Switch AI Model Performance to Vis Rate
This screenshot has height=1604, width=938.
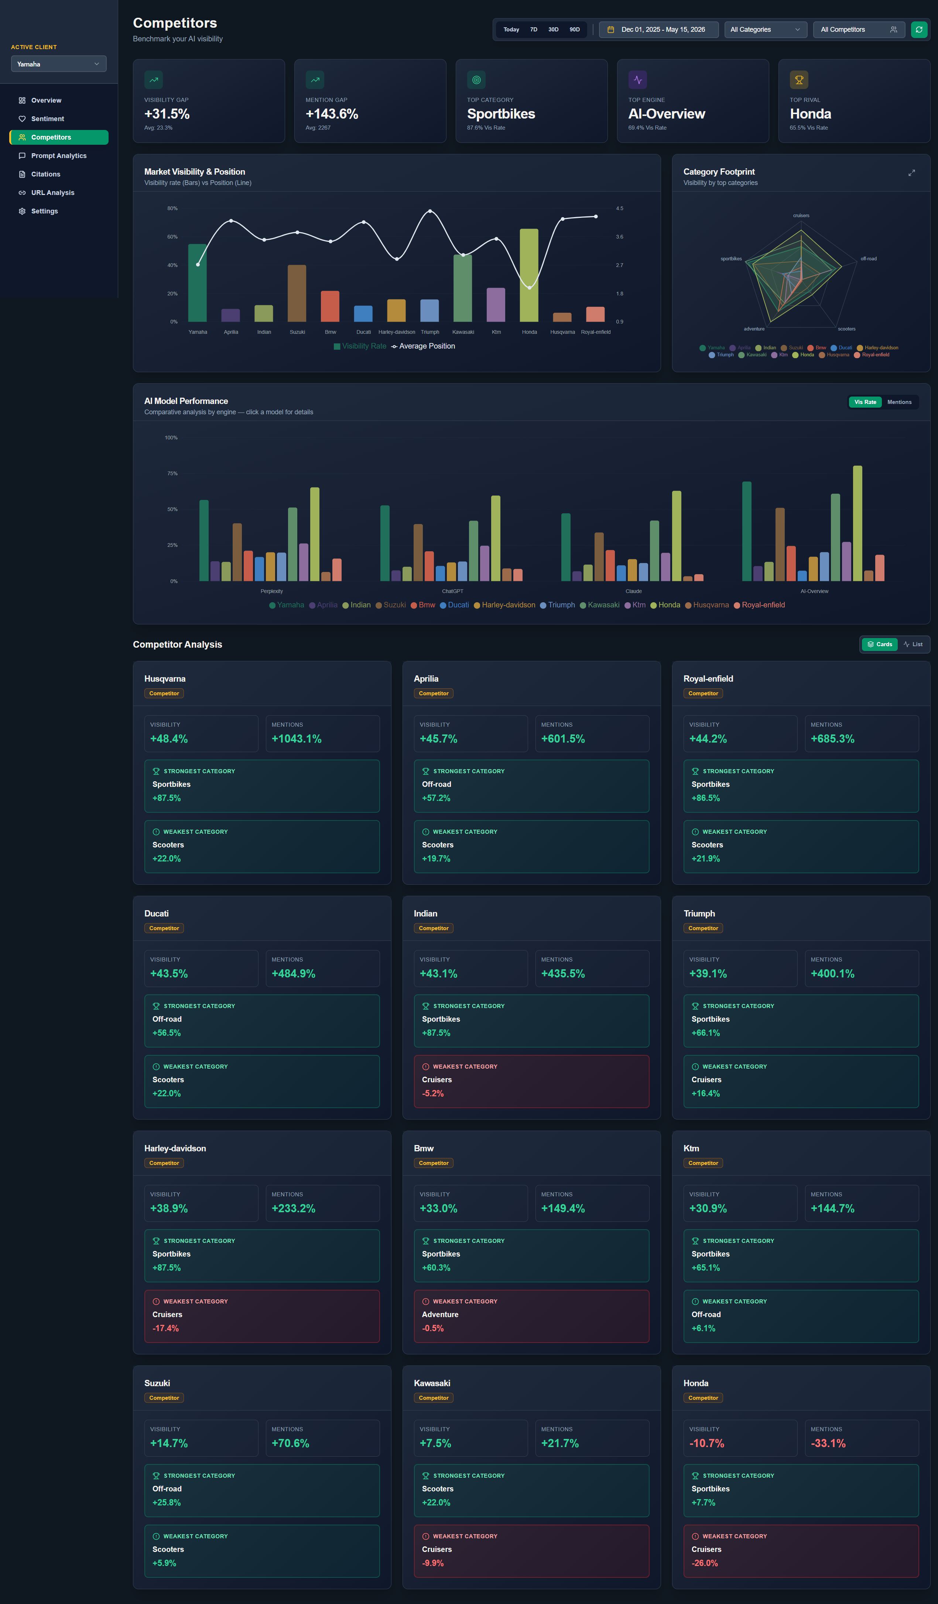[865, 402]
